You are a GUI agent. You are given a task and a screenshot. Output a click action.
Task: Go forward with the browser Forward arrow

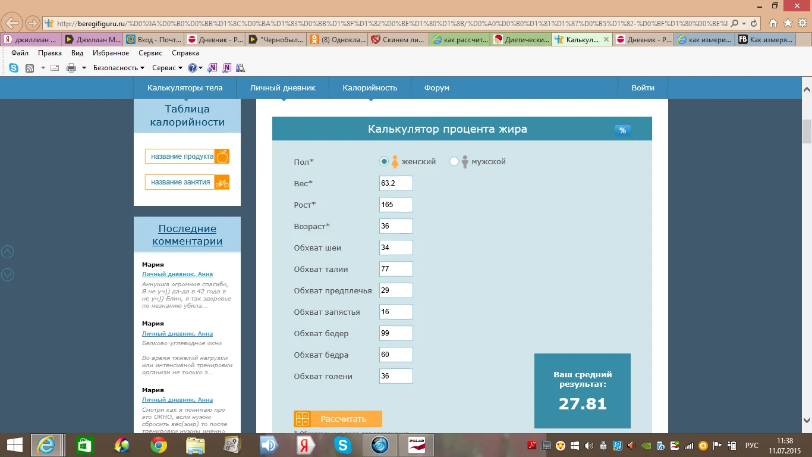click(32, 23)
